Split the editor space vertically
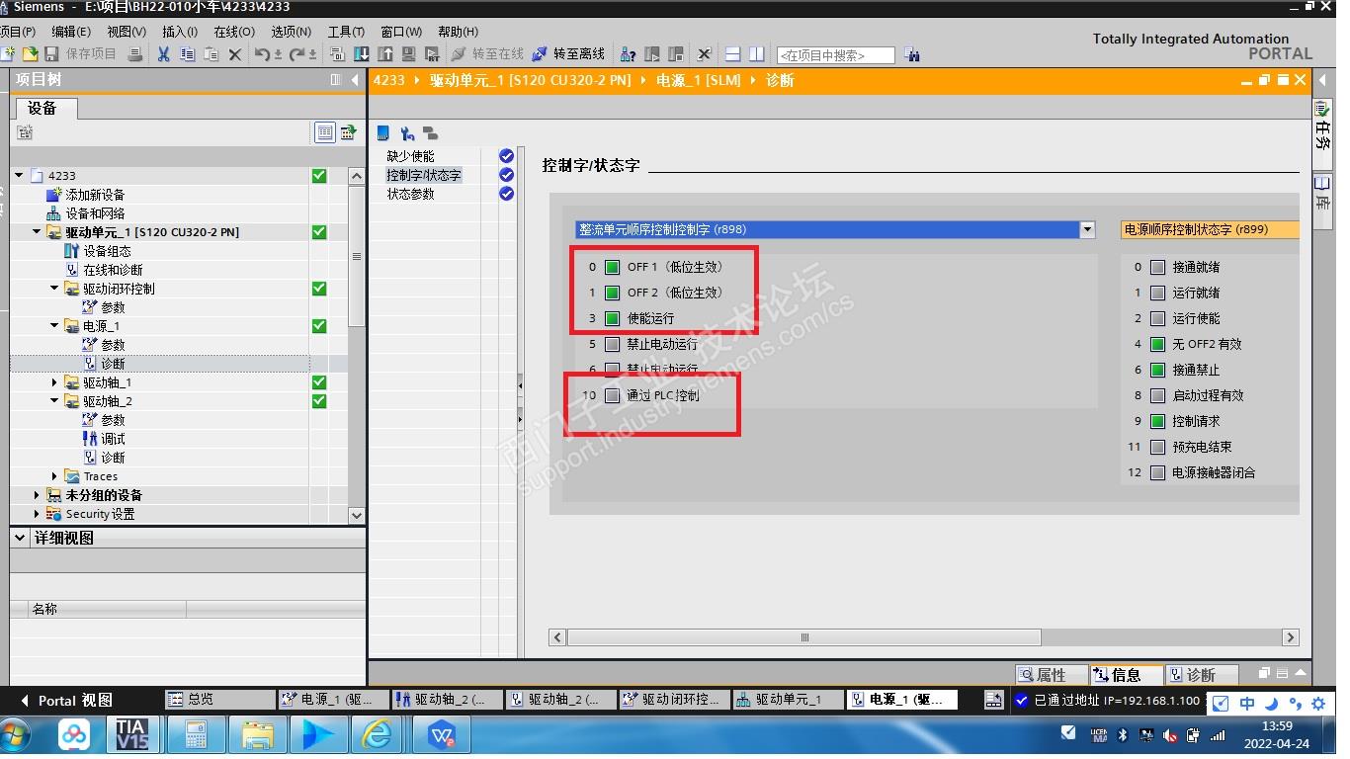Image resolution: width=1350 pixels, height=759 pixels. pos(756,53)
